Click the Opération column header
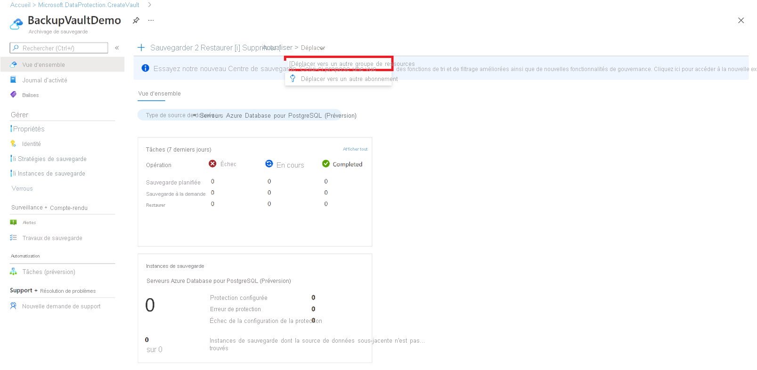 159,165
